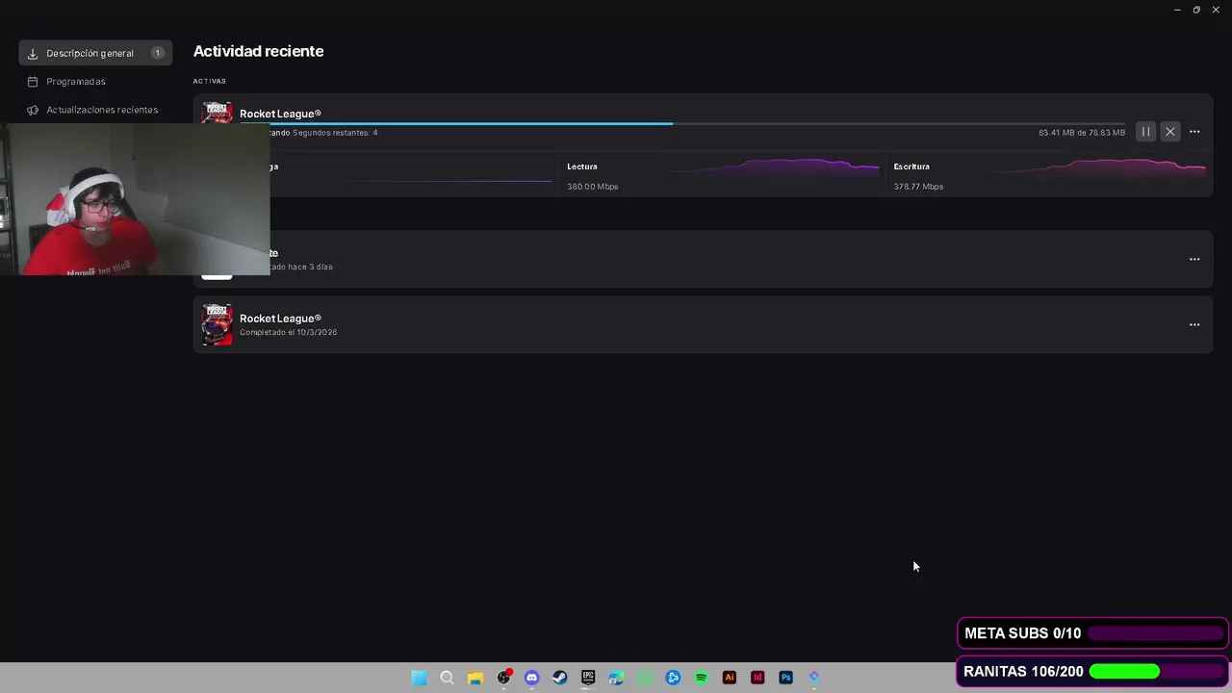
Task: Open more options for the item updated 3 días ago
Action: pos(1194,259)
